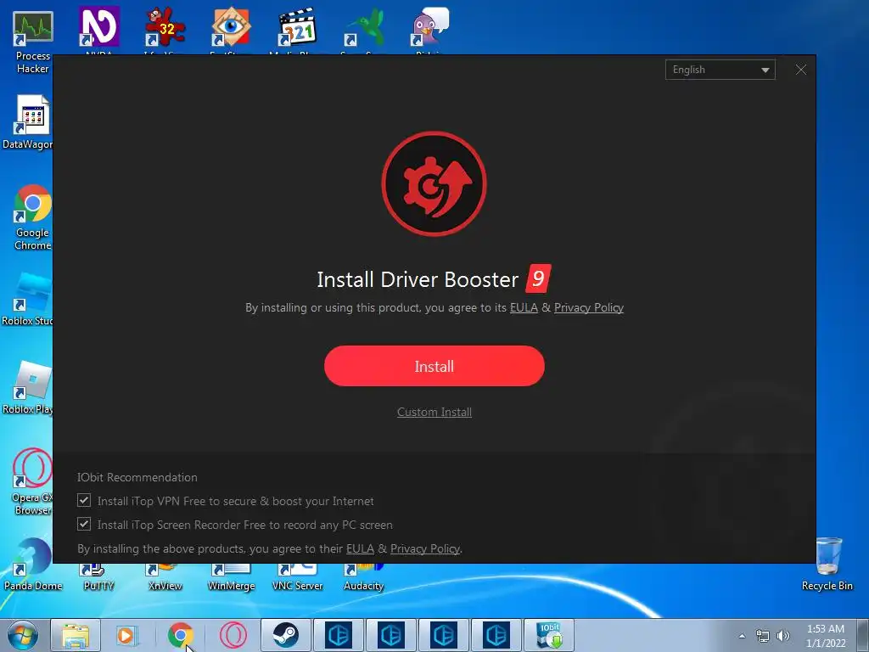This screenshot has width=869, height=652.
Task: Launch Windows Media Player from the taskbar
Action: (127, 635)
